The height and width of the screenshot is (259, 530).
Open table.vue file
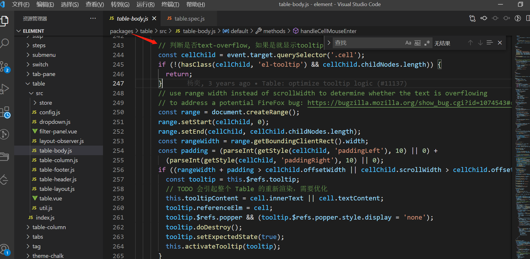point(59,198)
